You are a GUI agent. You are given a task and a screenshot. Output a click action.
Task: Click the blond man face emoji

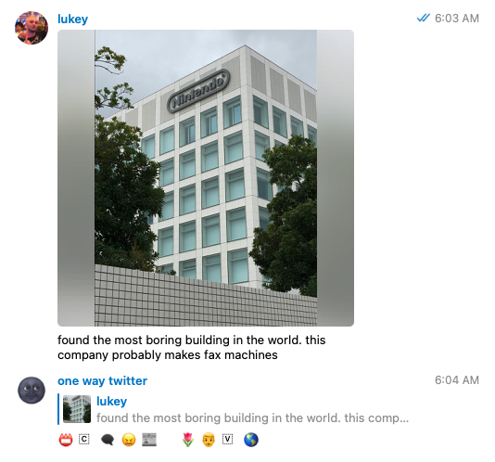point(209,440)
